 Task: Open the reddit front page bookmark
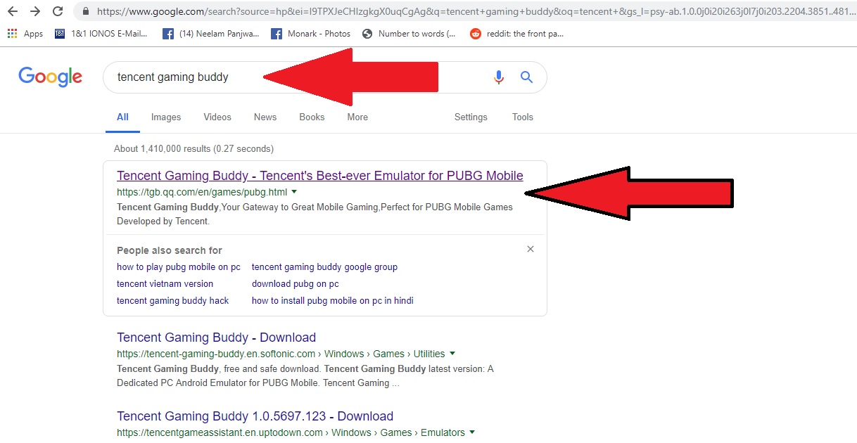coord(517,33)
